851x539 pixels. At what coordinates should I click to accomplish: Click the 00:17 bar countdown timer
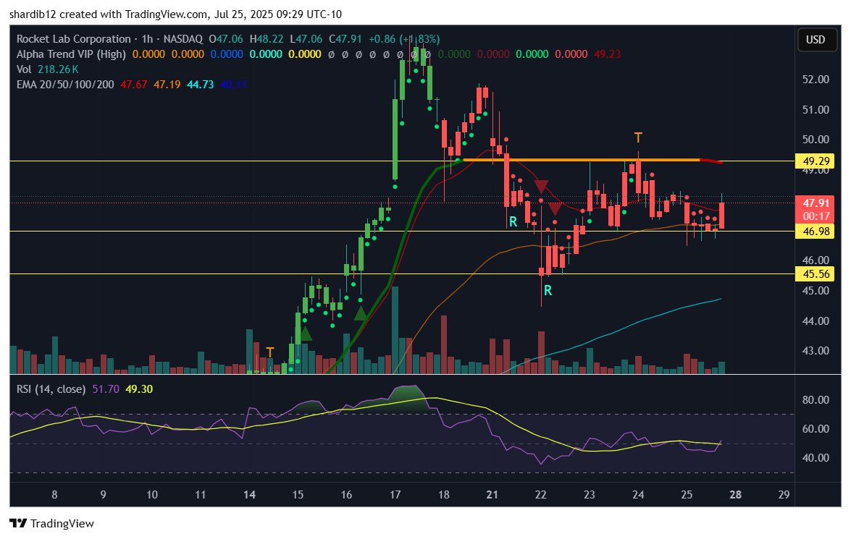click(816, 216)
